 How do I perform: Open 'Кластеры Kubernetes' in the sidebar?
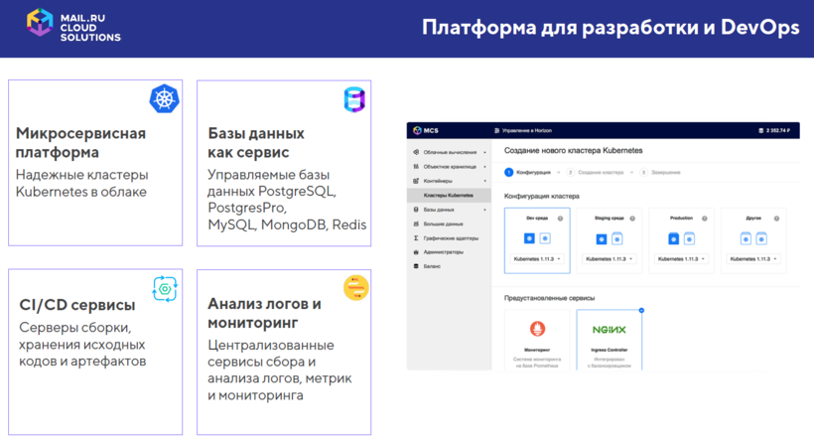(448, 196)
